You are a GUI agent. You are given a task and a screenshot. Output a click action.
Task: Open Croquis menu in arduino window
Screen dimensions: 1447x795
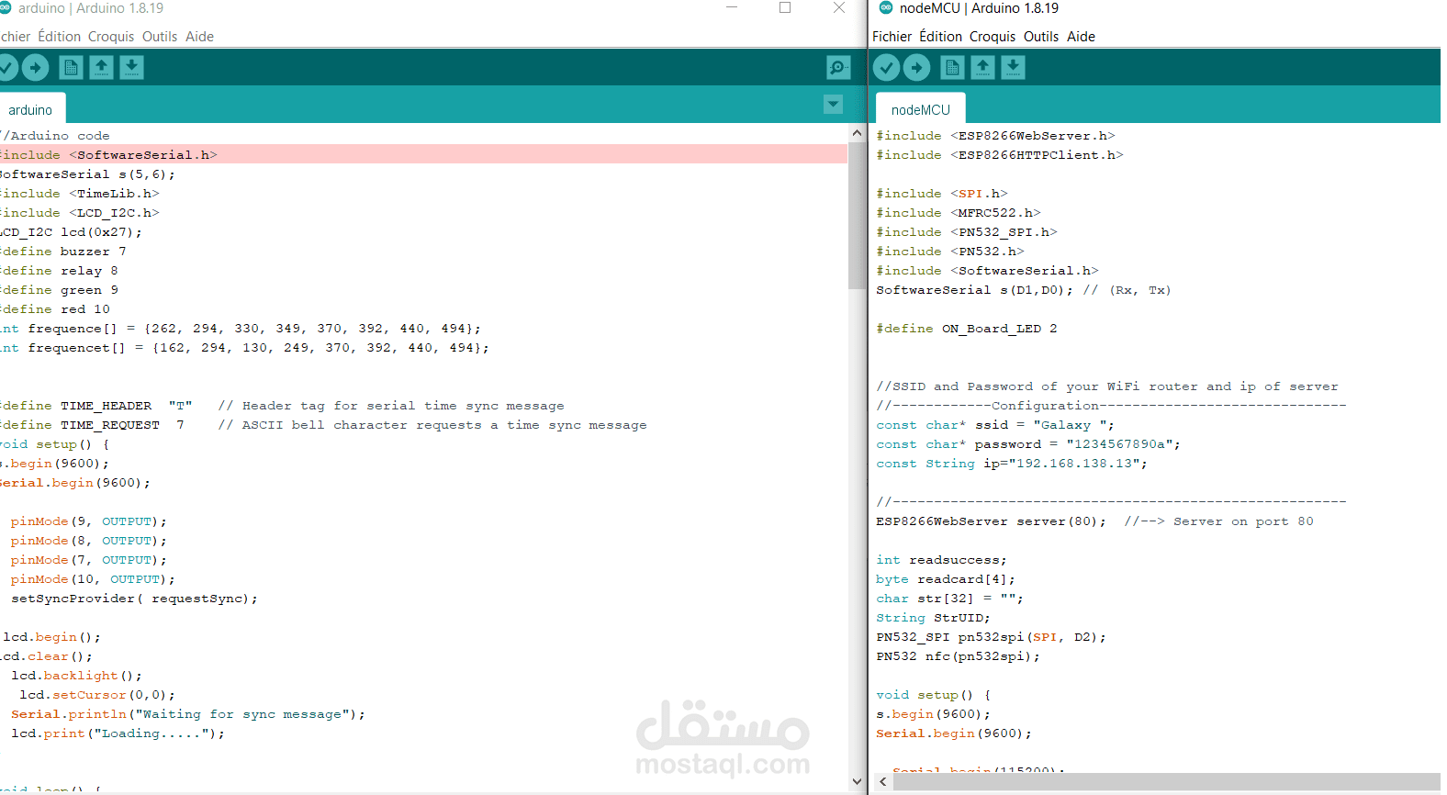(111, 37)
